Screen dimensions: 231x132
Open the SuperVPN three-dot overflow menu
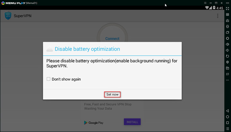click(x=218, y=16)
